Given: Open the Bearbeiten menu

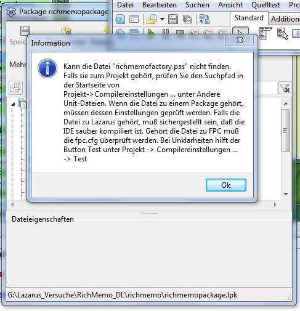Looking at the screenshot, I should pos(160,5).
